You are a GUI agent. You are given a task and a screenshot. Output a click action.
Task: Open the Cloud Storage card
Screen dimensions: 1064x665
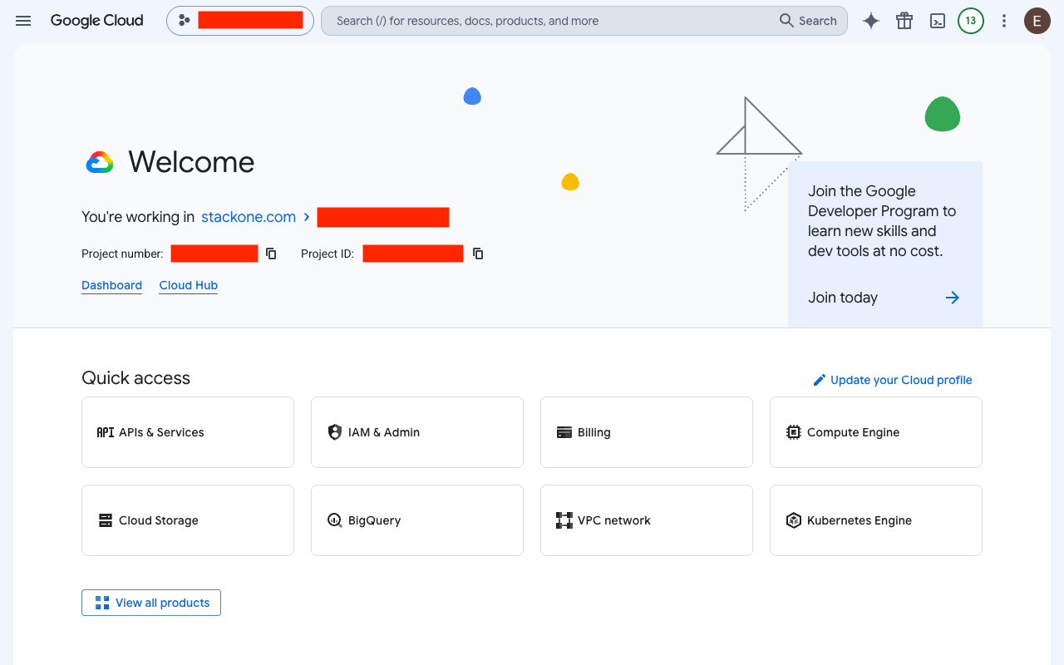(188, 520)
